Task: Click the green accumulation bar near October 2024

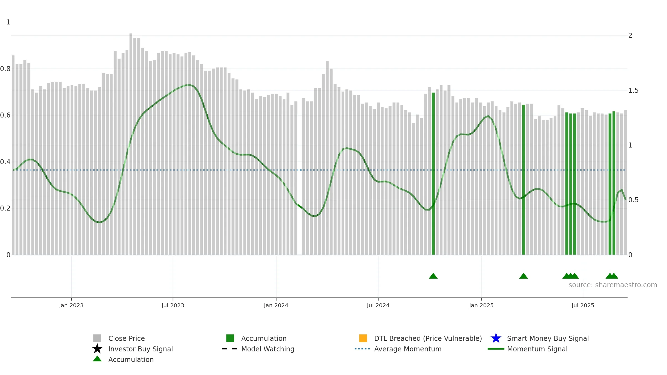Action: pos(433,174)
